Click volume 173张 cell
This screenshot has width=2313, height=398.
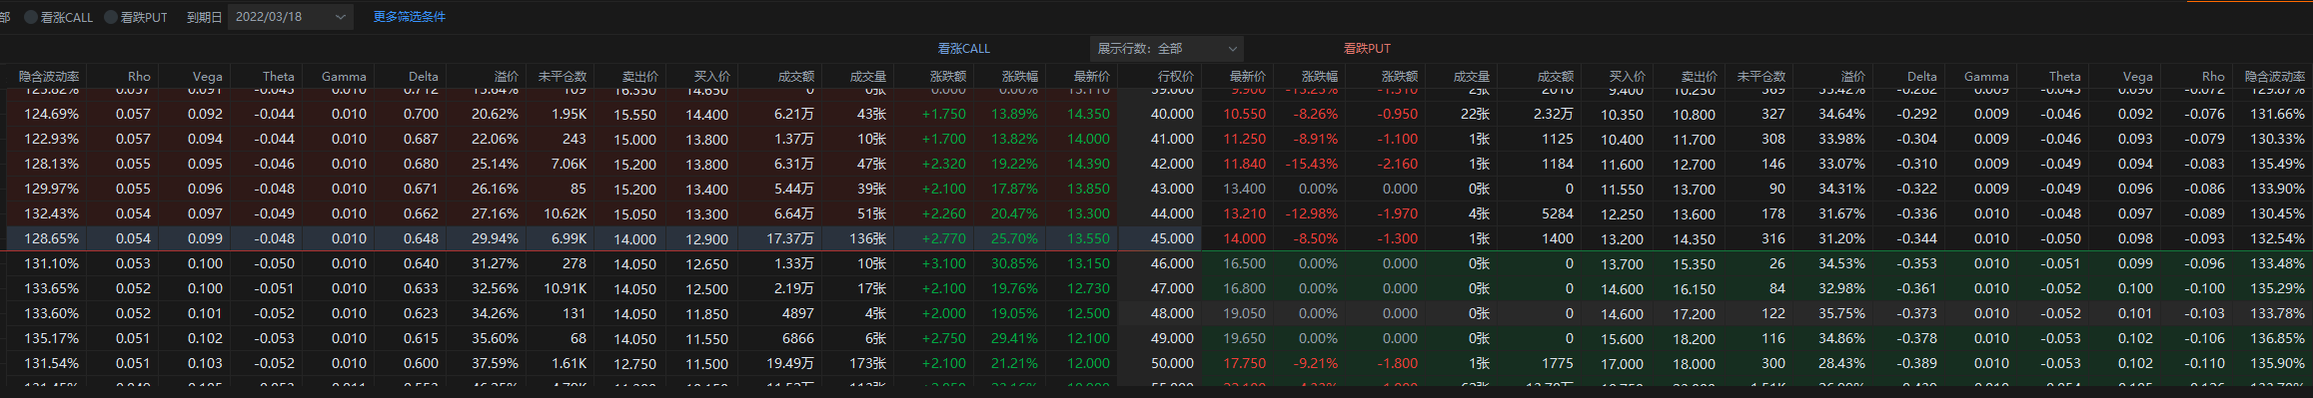point(867,363)
